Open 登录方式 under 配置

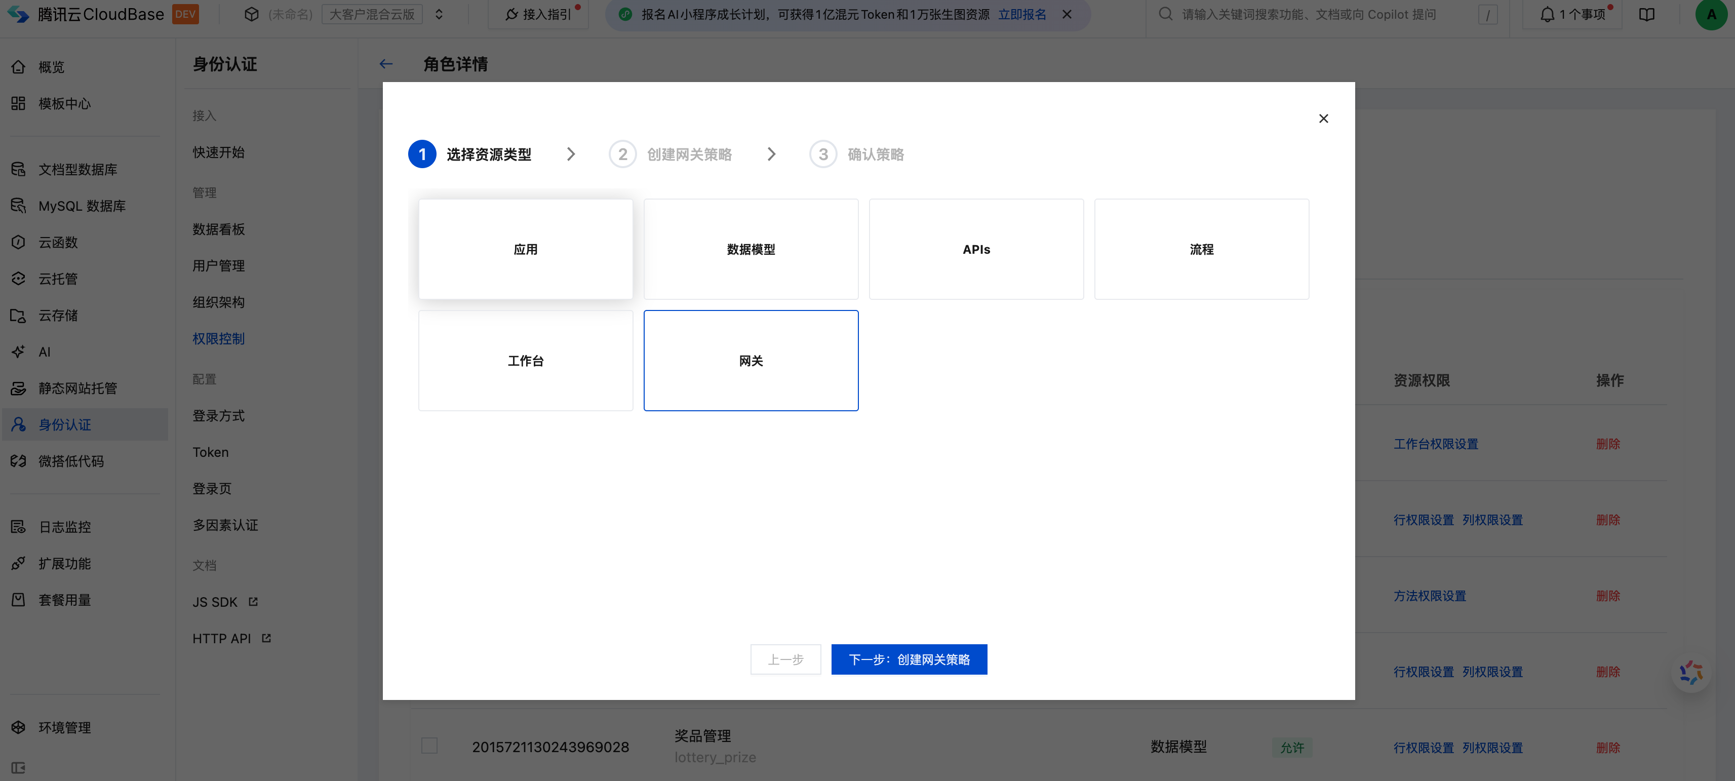click(218, 415)
